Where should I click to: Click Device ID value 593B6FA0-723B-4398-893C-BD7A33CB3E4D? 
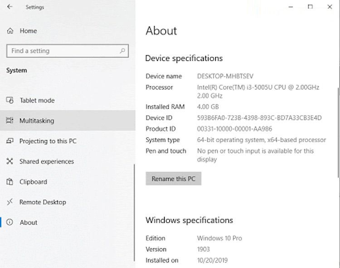pos(259,118)
